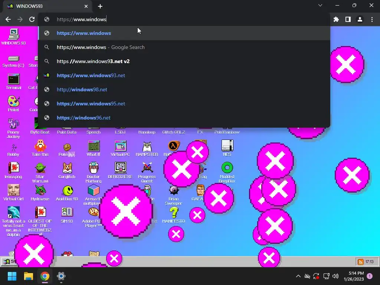The width and height of the screenshot is (380, 285).
Task: Open Settings gear on the taskbar
Action: pos(61,276)
